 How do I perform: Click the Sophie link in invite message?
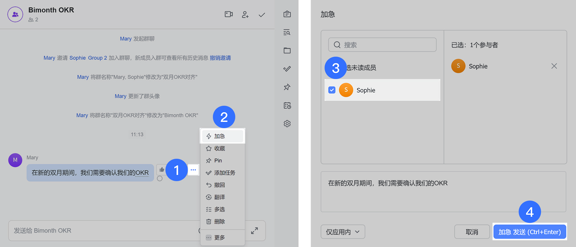(77, 58)
